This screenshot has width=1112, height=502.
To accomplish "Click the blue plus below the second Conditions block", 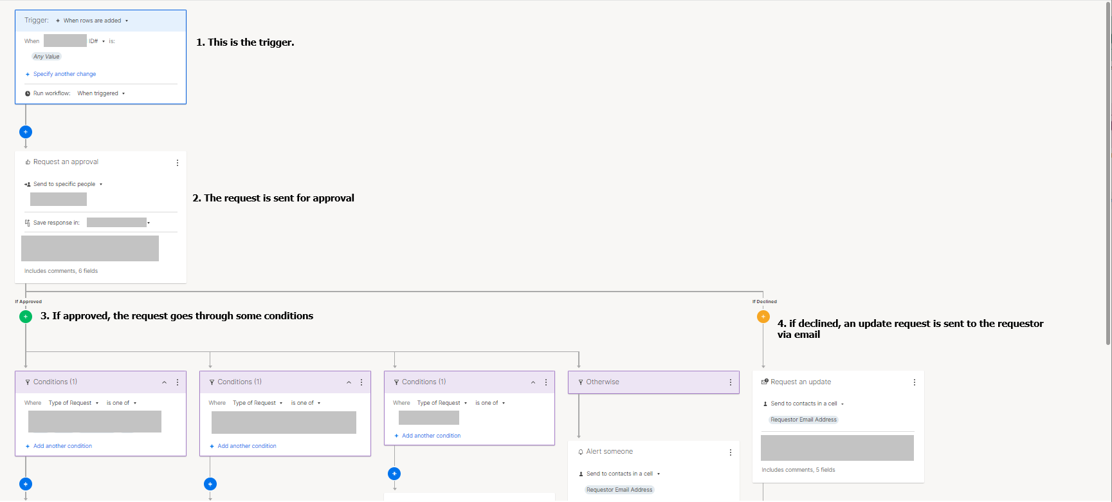I will tap(210, 484).
